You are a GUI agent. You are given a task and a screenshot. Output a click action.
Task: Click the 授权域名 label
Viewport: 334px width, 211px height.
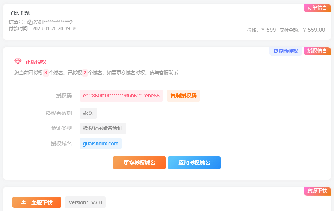(x=61, y=144)
